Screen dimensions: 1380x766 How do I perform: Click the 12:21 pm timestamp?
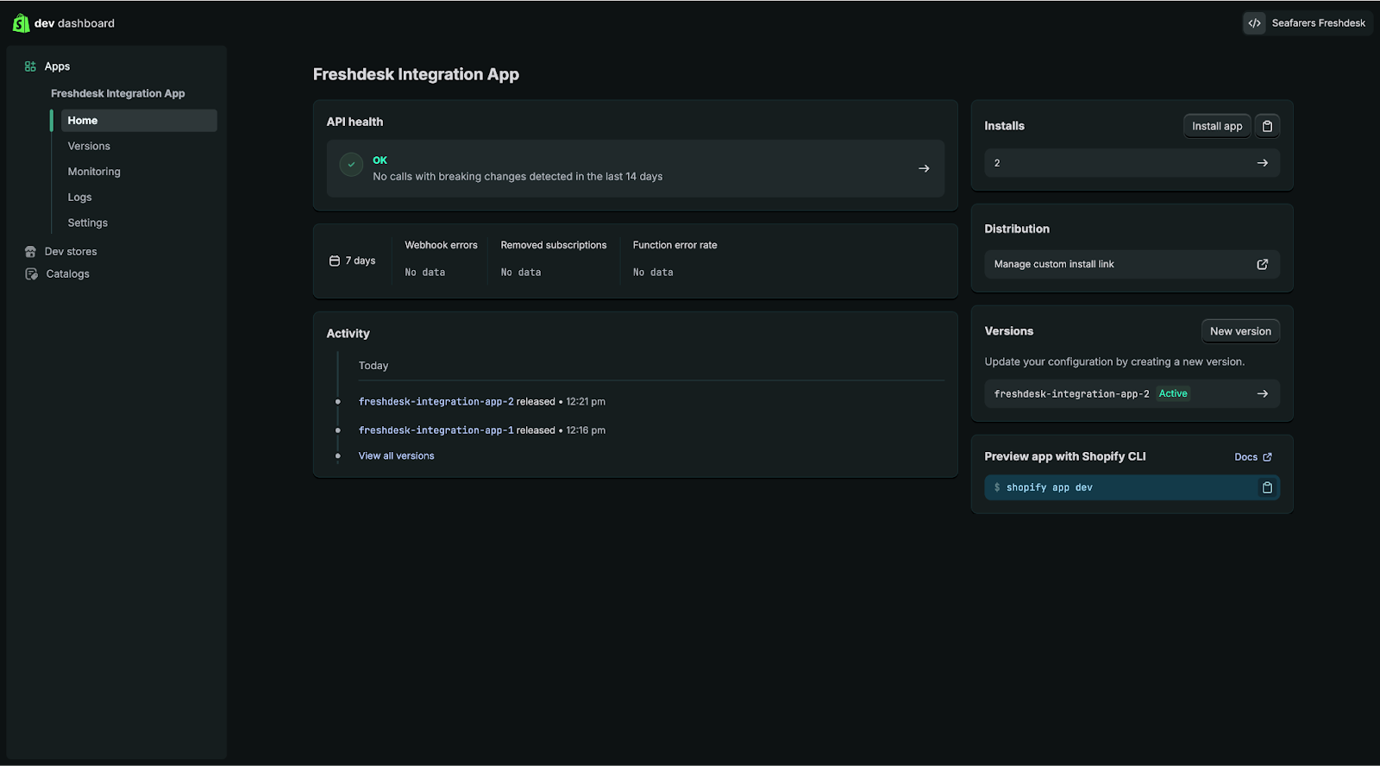coord(586,402)
